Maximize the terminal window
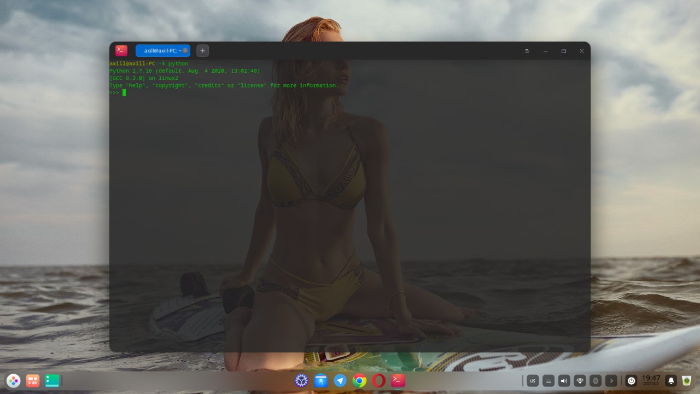700x394 pixels. tap(563, 51)
